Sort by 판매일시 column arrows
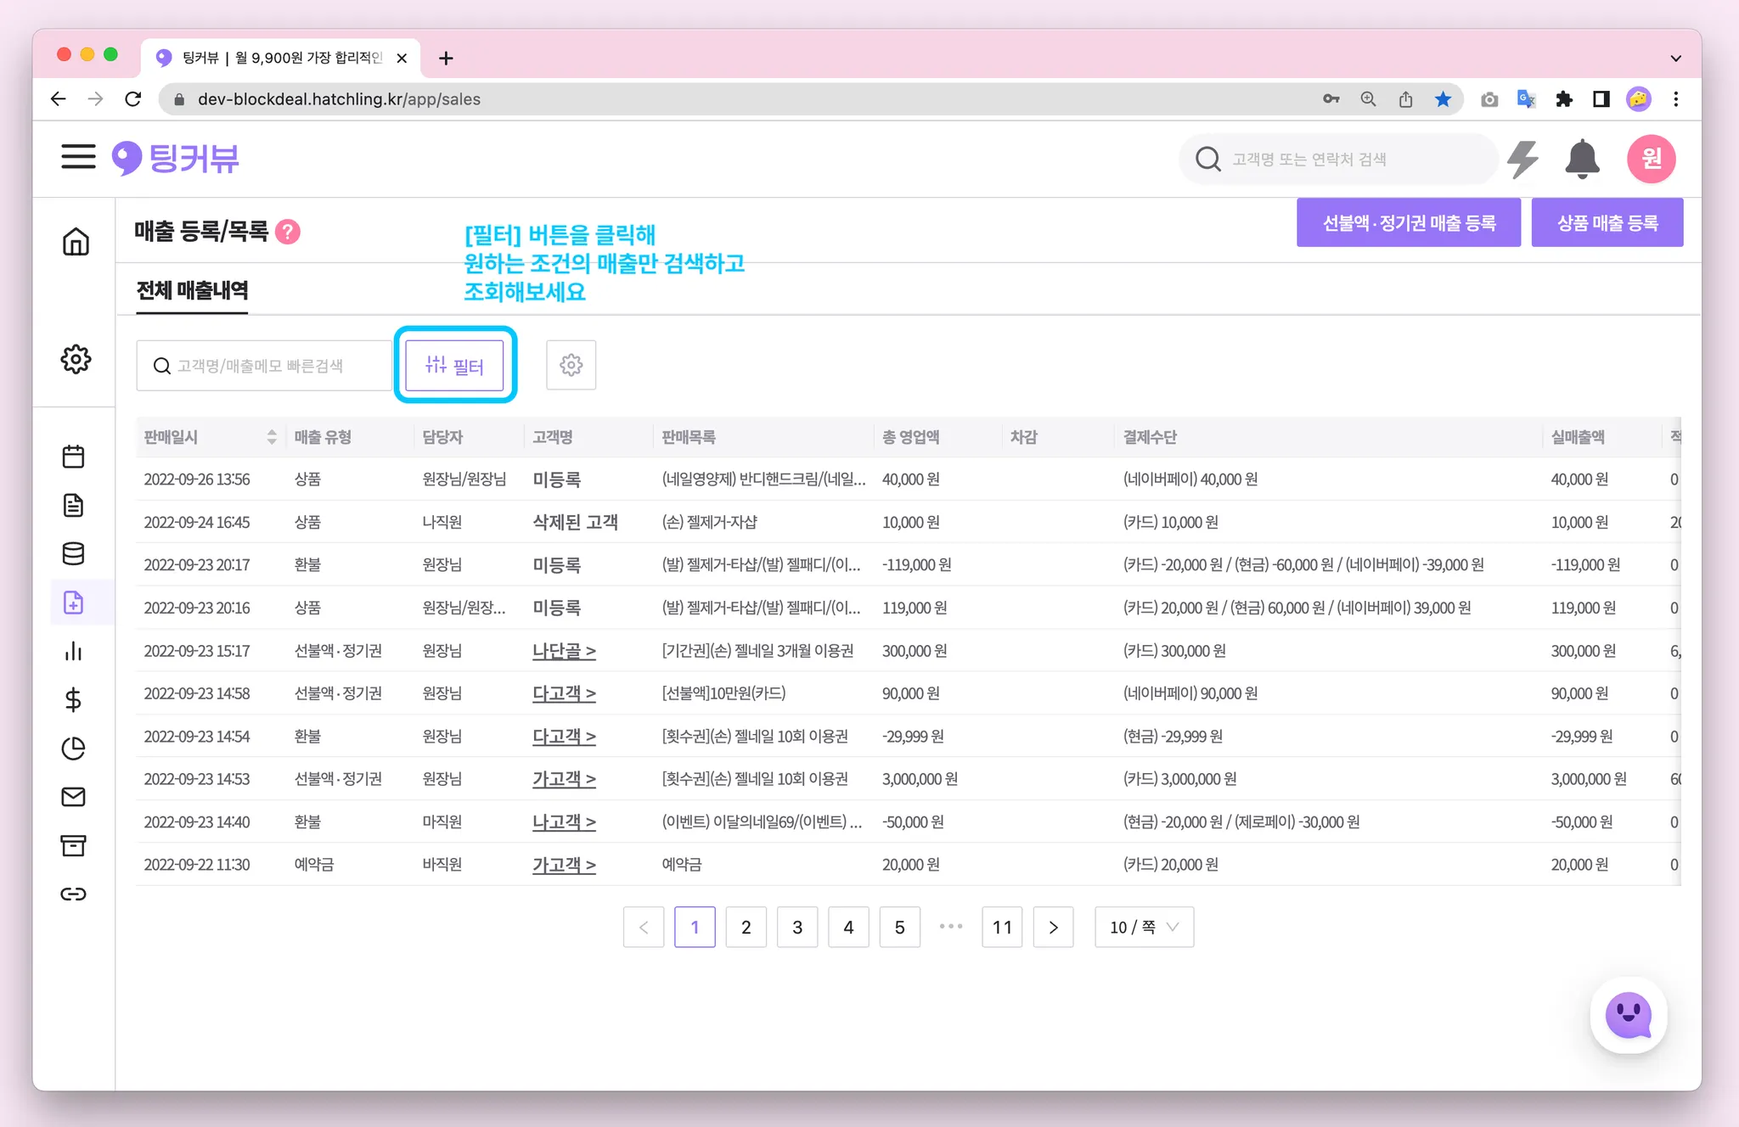Image resolution: width=1739 pixels, height=1127 pixels. coord(272,437)
